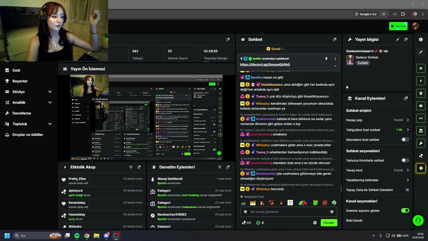The image size is (428, 241).
Task: Pop out the Yayın bilgisi panel
Action: [x=406, y=39]
